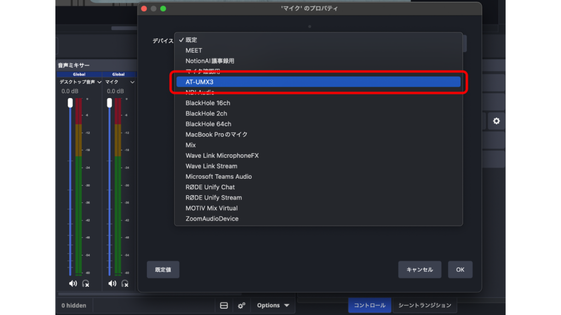Select MacBook Proのマイク device
The height and width of the screenshot is (315, 561).
point(216,135)
